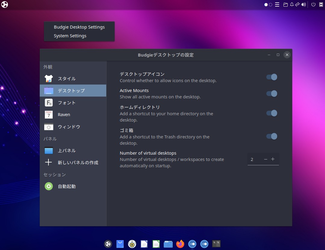Toggle the Active Mounts switch

pos(272,94)
